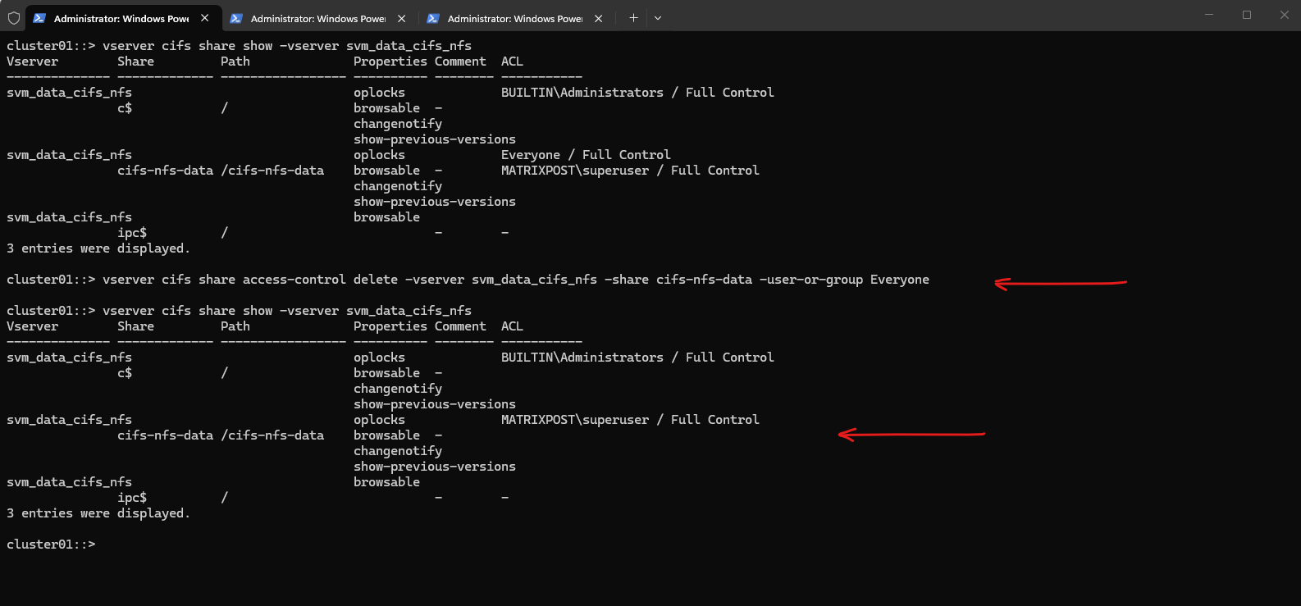
Task: Click the first '3 entries were displayed.' line
Action: click(x=98, y=248)
